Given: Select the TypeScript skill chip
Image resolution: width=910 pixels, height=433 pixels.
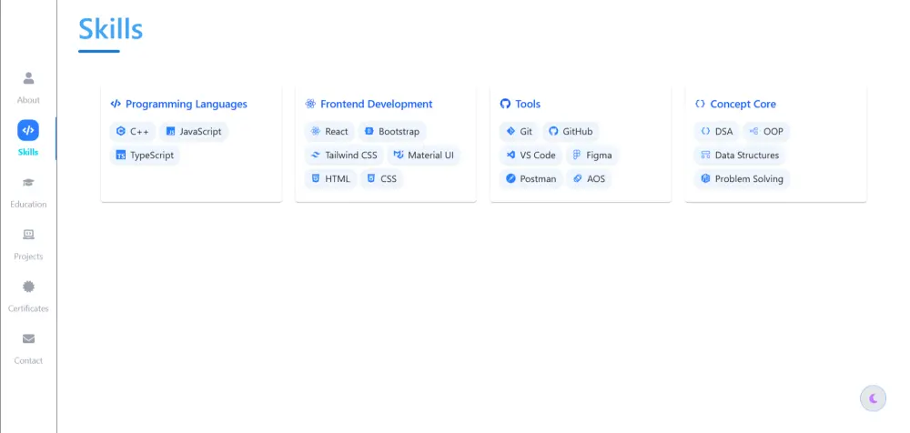Looking at the screenshot, I should click(x=145, y=156).
